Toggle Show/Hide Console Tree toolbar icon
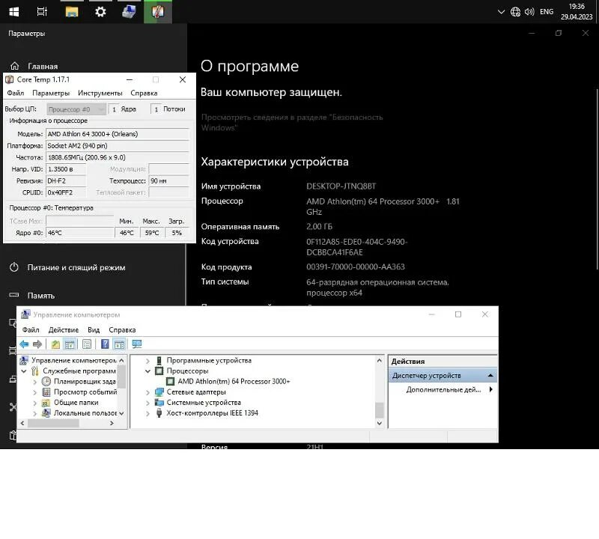Screen dimensions: 599x539 (70, 344)
